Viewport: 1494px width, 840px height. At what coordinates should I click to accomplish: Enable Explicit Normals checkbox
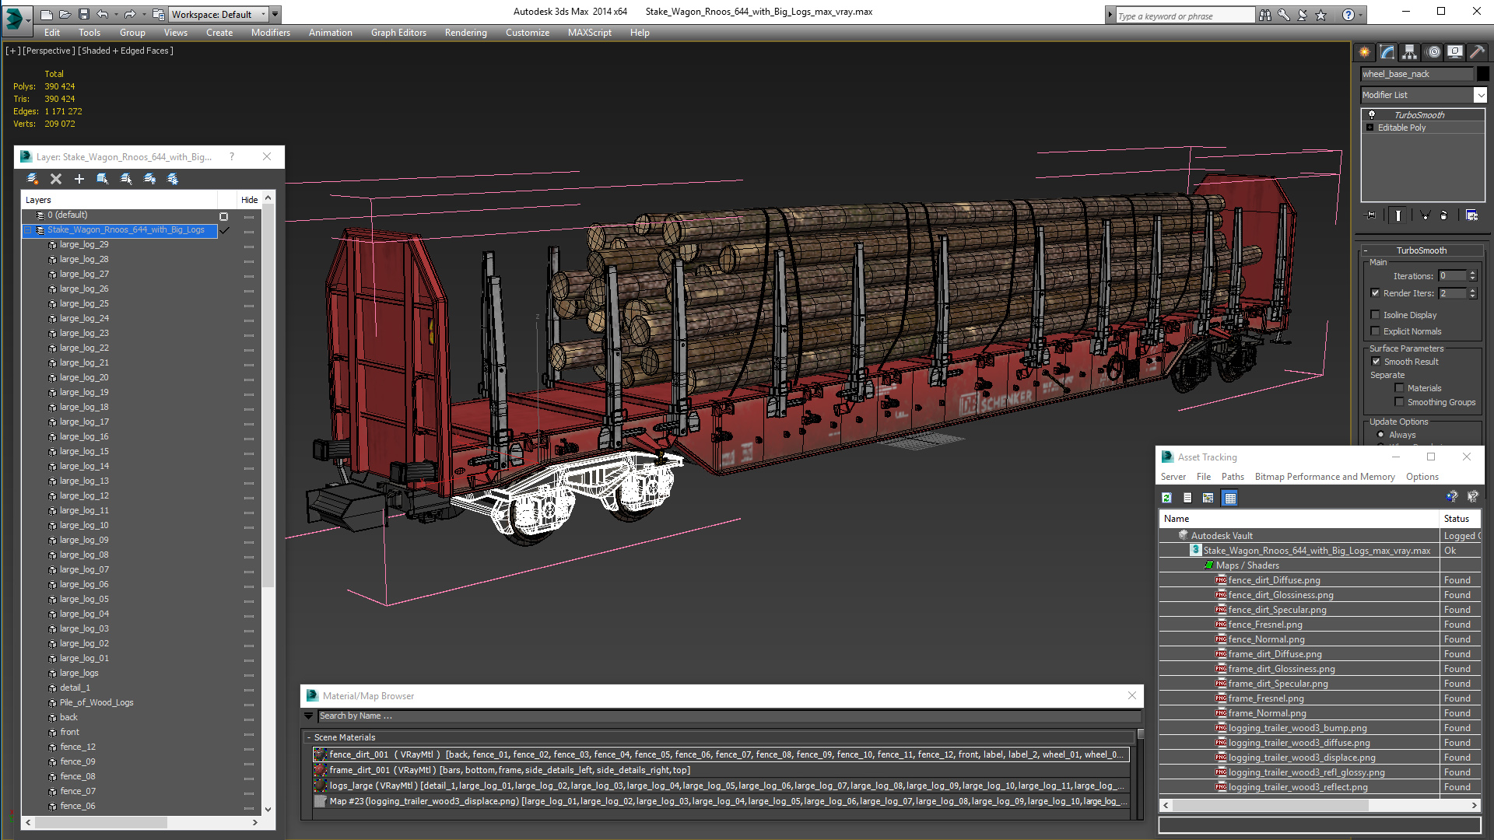pyautogui.click(x=1376, y=331)
